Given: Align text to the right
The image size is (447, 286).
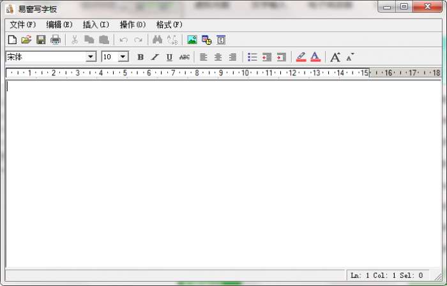Looking at the screenshot, I should [x=232, y=57].
